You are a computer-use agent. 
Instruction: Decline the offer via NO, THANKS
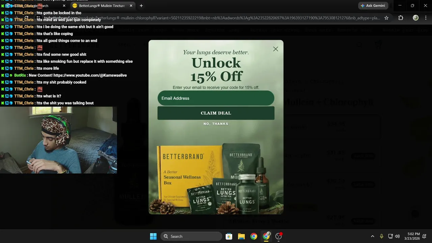[216, 124]
